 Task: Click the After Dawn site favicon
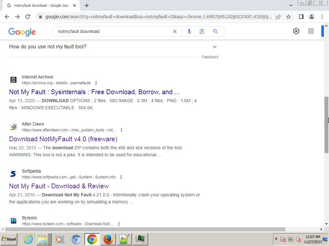coord(13,127)
